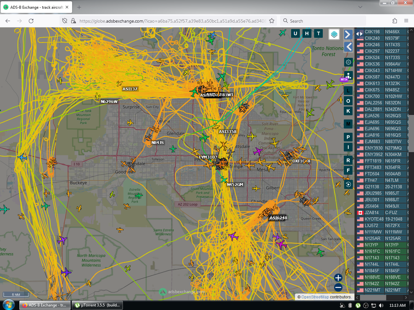Toggle the sidebar with the double-arrow button
The width and height of the screenshot is (414, 310).
tap(359, 34)
